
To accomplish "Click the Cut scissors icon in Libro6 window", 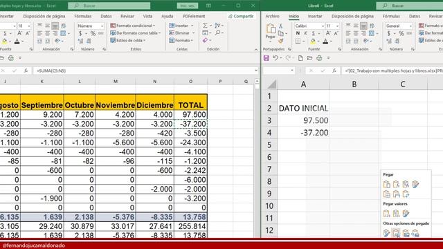I will tap(280, 26).
